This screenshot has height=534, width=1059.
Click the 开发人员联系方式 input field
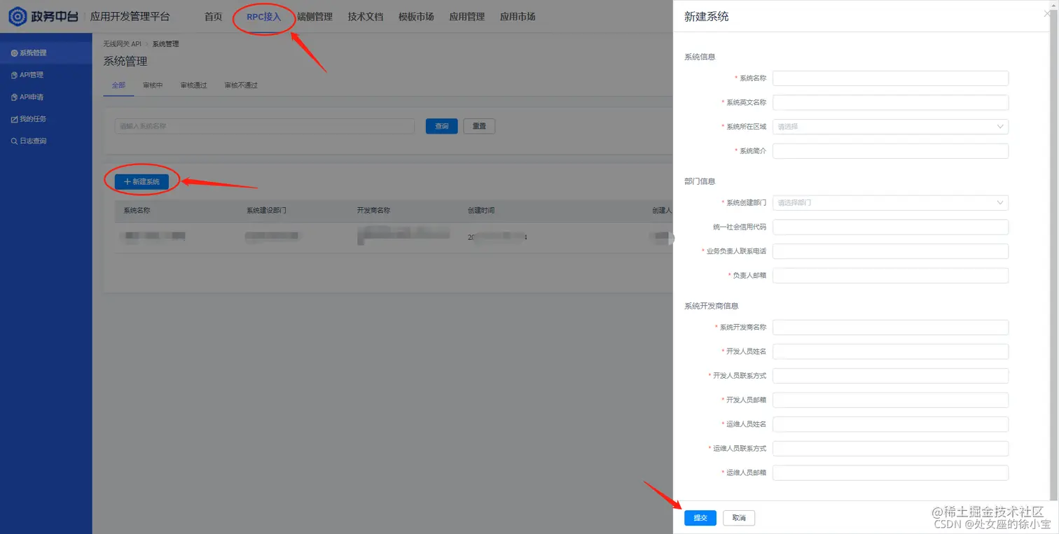[890, 376]
